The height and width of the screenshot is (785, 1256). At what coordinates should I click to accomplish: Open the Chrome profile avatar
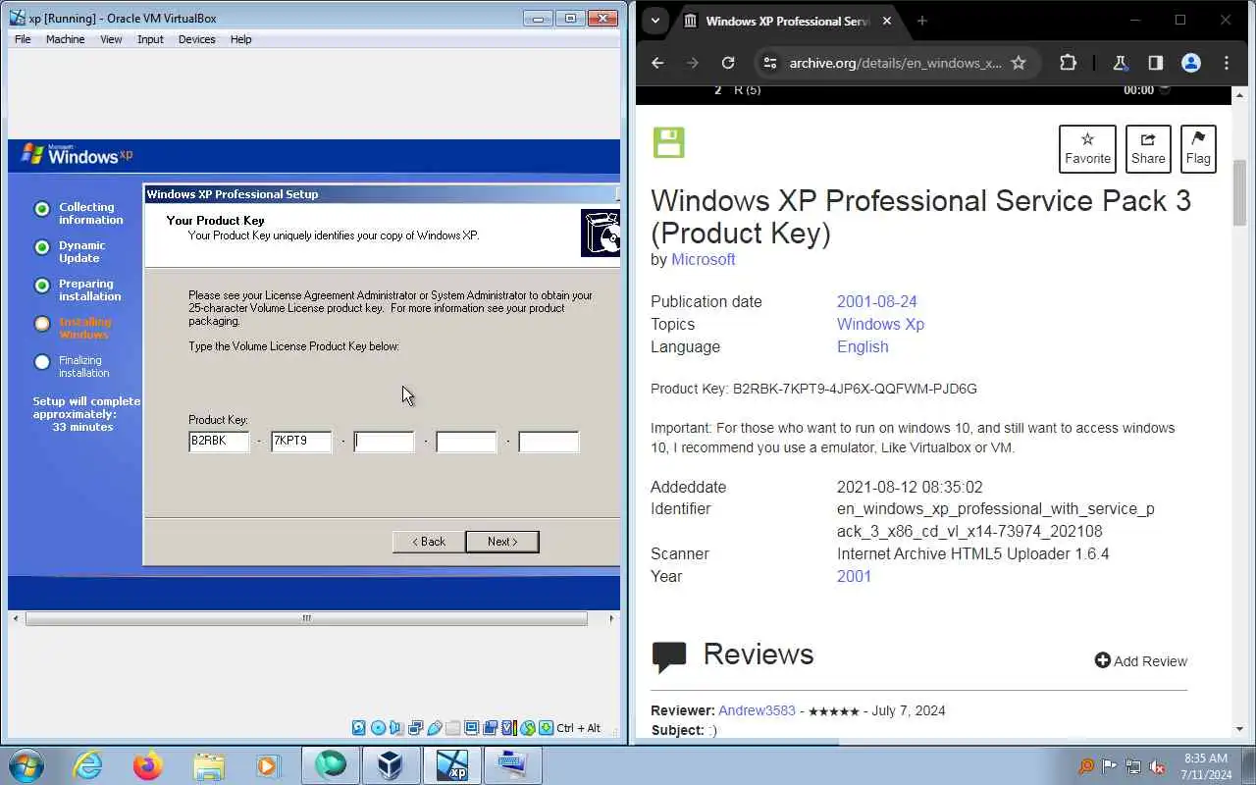tap(1191, 63)
